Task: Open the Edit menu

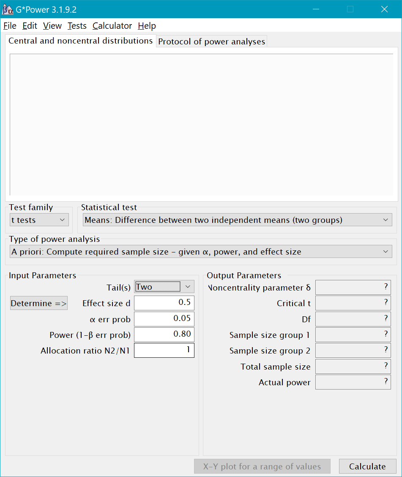Action: click(x=29, y=26)
